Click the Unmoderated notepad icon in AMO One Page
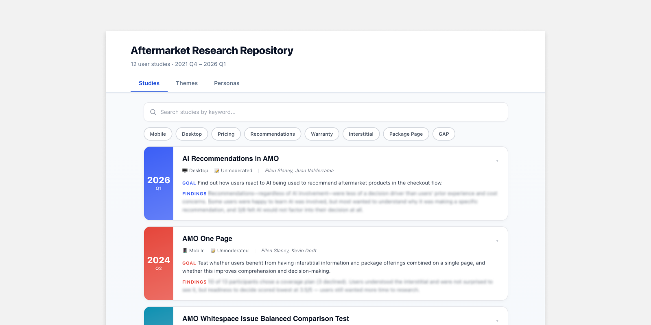The height and width of the screenshot is (325, 651). [213, 251]
